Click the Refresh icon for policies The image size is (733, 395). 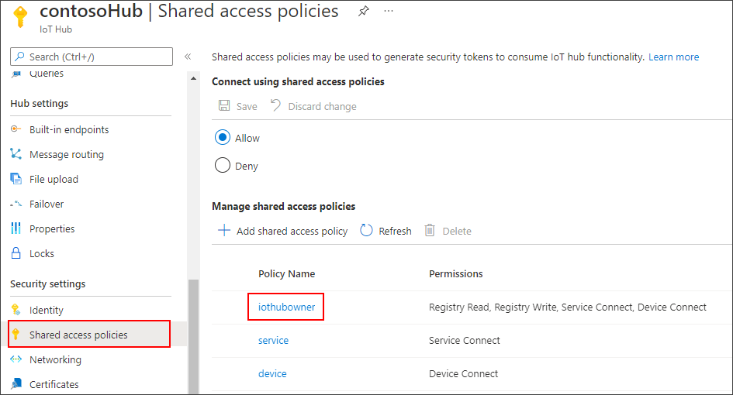[x=367, y=231]
